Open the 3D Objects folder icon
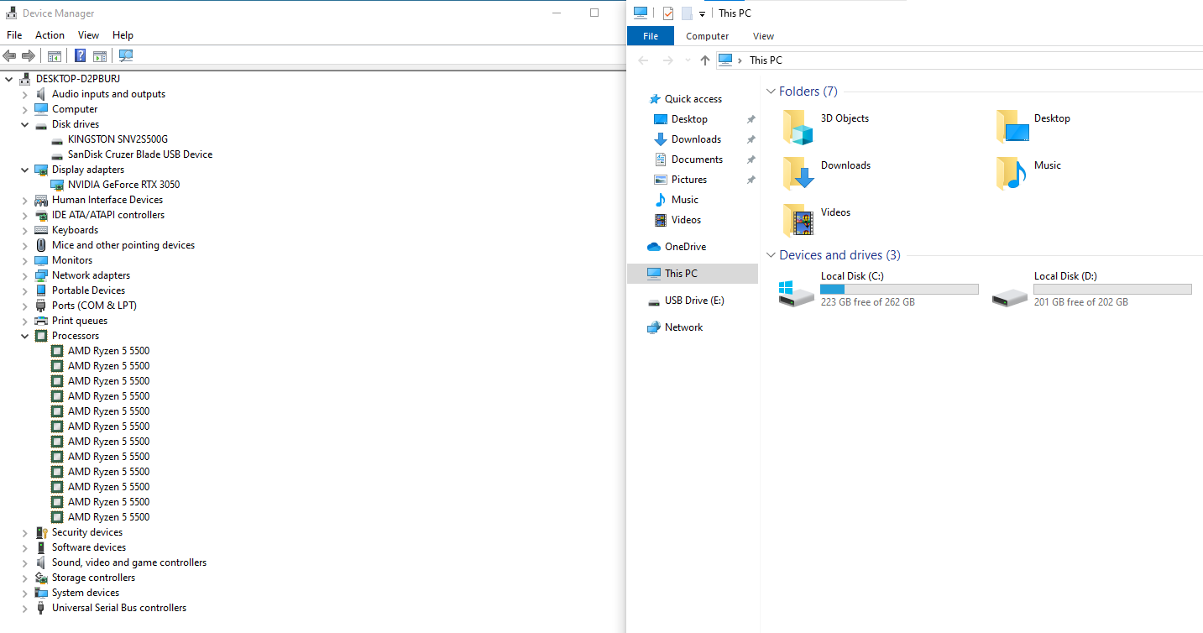The image size is (1203, 633). 798,126
